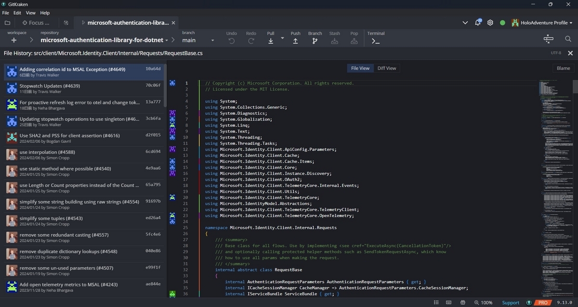This screenshot has width=578, height=307.
Task: Open Preferences via the gear icon
Action: [490, 23]
